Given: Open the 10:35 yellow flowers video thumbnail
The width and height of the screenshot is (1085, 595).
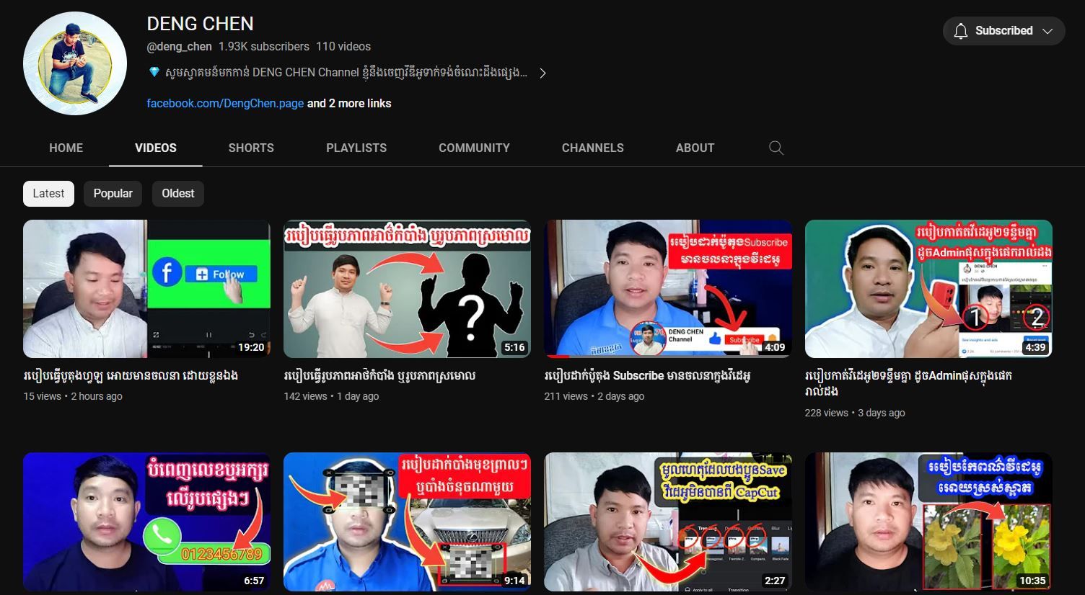Looking at the screenshot, I should tap(928, 522).
